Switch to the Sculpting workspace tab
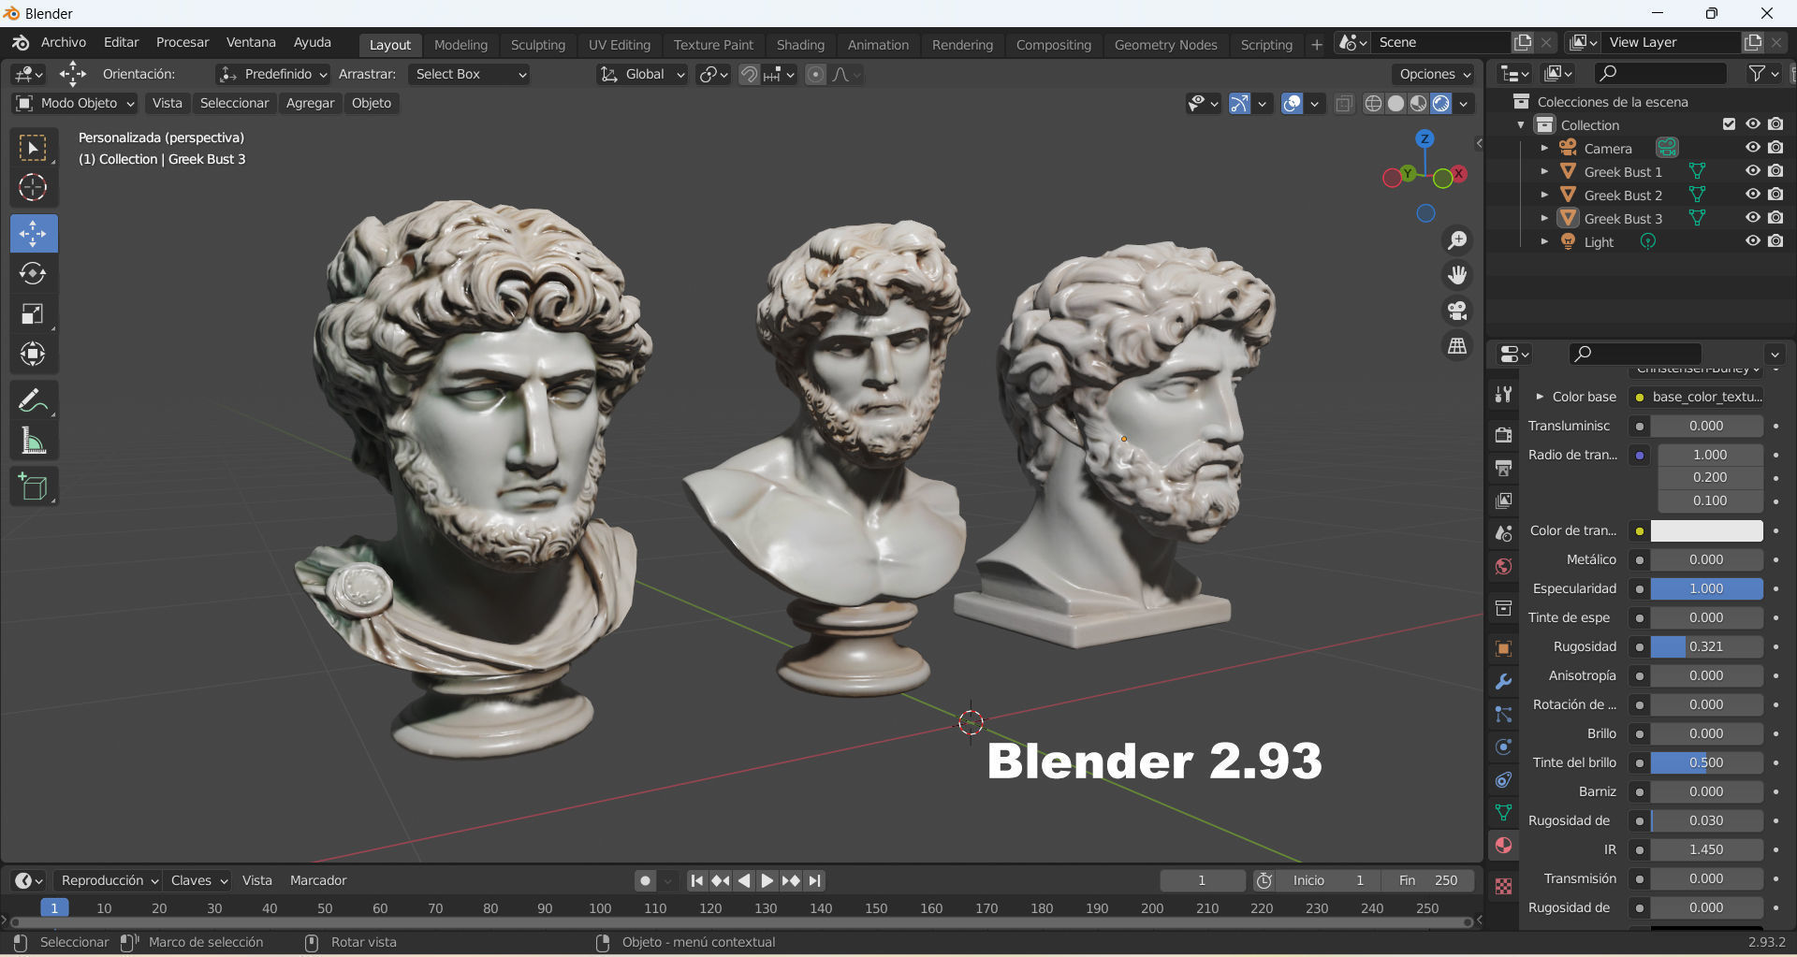 [x=538, y=44]
